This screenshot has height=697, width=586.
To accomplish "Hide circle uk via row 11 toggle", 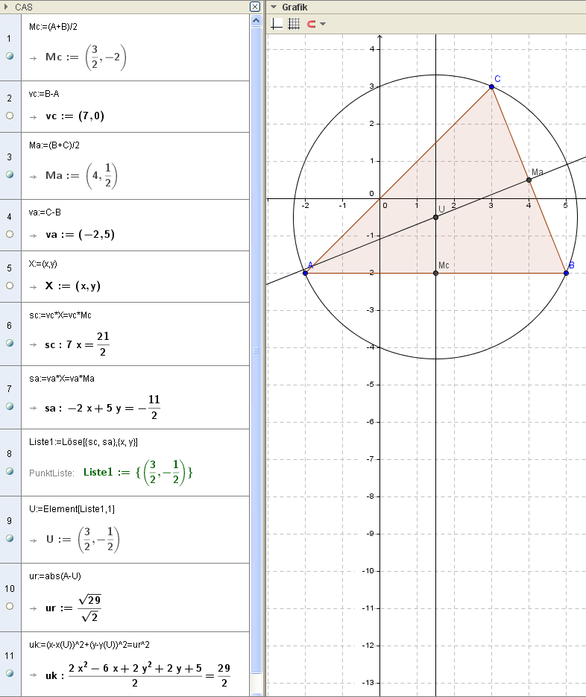I will pos(10,673).
